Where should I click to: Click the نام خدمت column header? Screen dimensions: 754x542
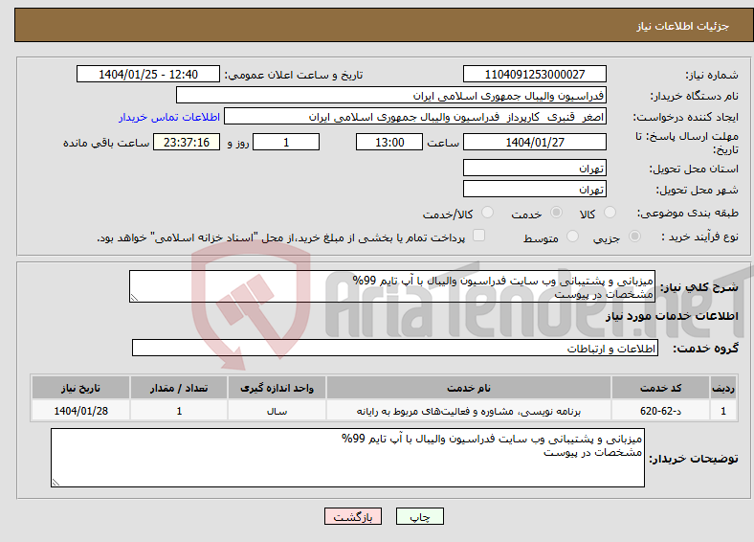[x=468, y=388]
